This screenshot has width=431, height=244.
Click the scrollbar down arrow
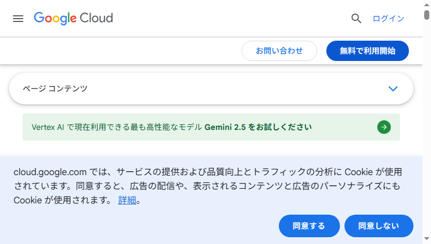(x=426, y=239)
